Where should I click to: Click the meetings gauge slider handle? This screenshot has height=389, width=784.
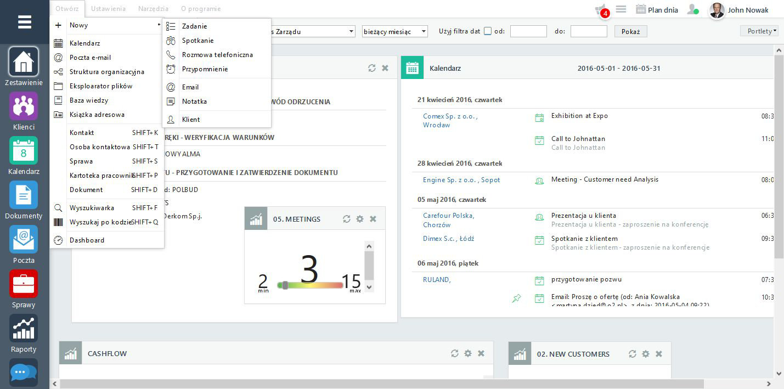[285, 285]
